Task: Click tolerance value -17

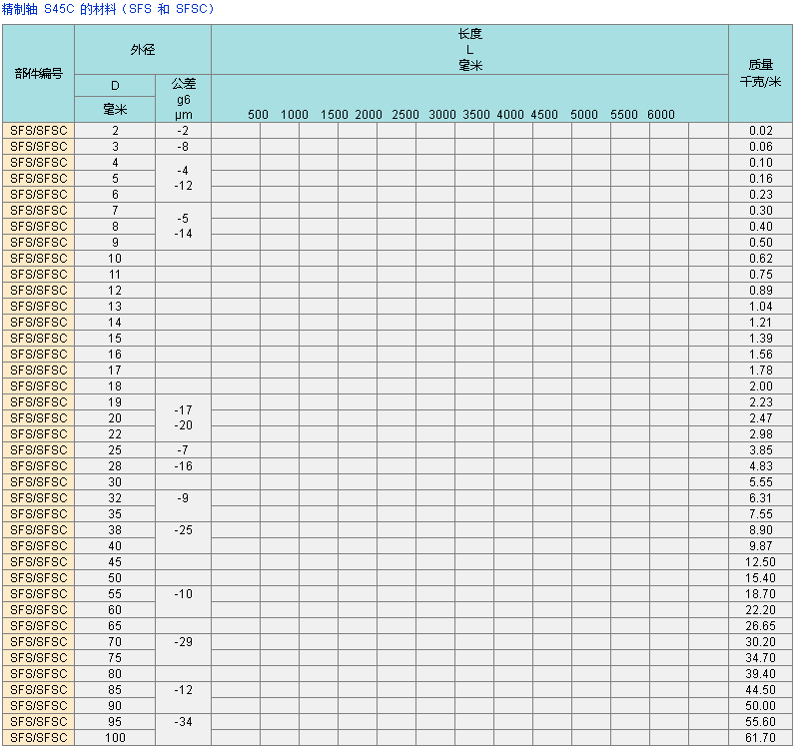Action: pyautogui.click(x=183, y=410)
